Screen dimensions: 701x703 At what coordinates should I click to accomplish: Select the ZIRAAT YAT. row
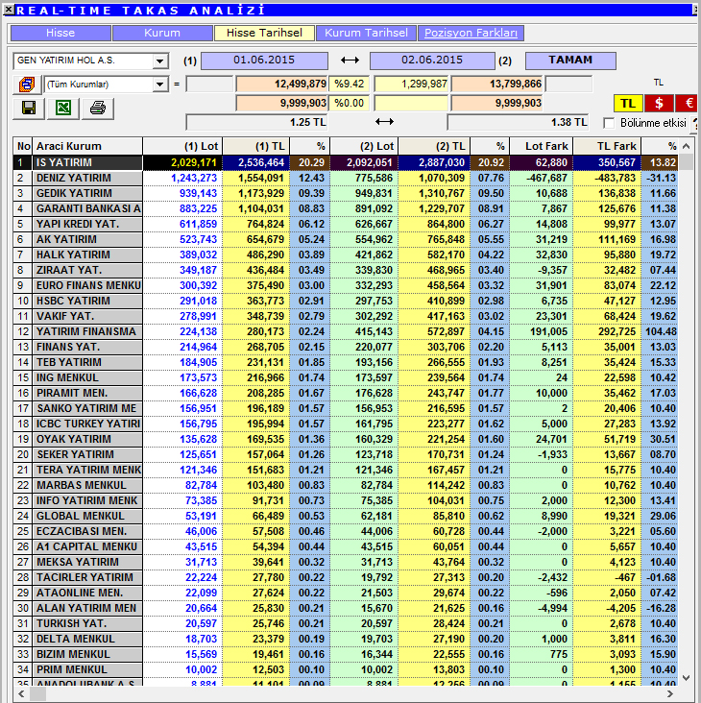(x=346, y=271)
